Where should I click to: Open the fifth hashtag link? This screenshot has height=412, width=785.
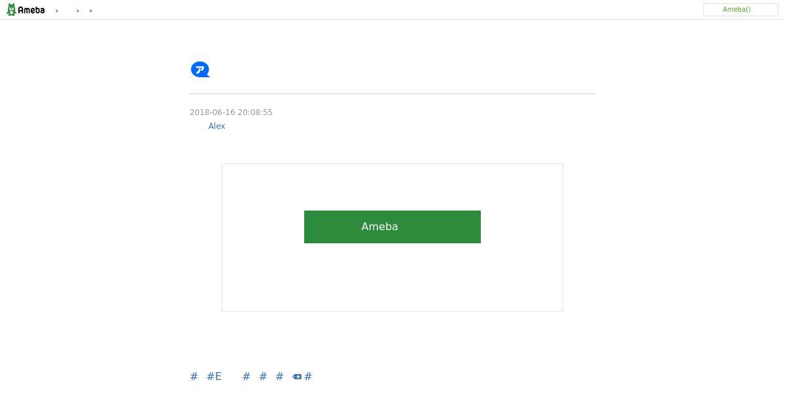click(x=279, y=376)
